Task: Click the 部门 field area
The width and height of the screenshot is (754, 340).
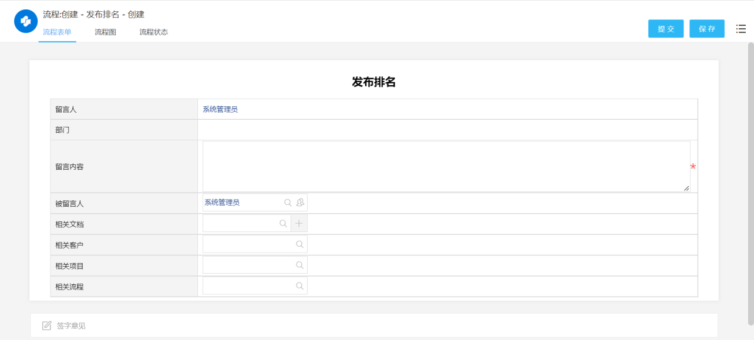Action: (x=411, y=129)
